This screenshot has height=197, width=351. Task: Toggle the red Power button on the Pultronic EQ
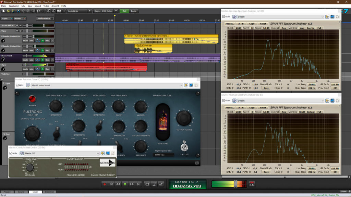tap(32, 99)
